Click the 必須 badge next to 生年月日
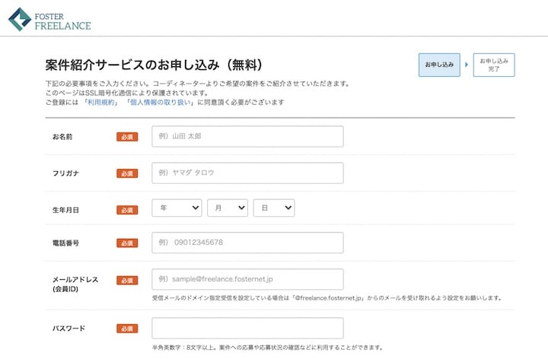 point(127,210)
